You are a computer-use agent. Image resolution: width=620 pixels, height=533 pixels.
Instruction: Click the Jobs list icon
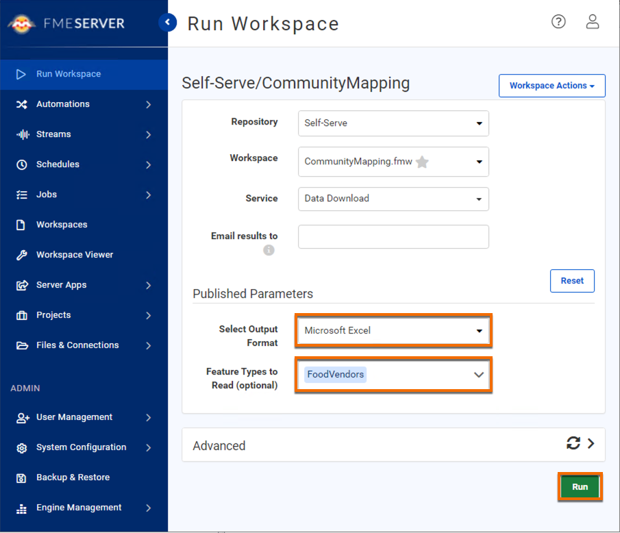[22, 195]
